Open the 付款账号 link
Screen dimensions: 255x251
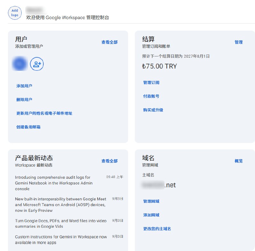(151, 96)
